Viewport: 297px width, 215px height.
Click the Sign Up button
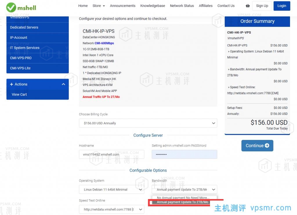pyautogui.click(x=262, y=6)
